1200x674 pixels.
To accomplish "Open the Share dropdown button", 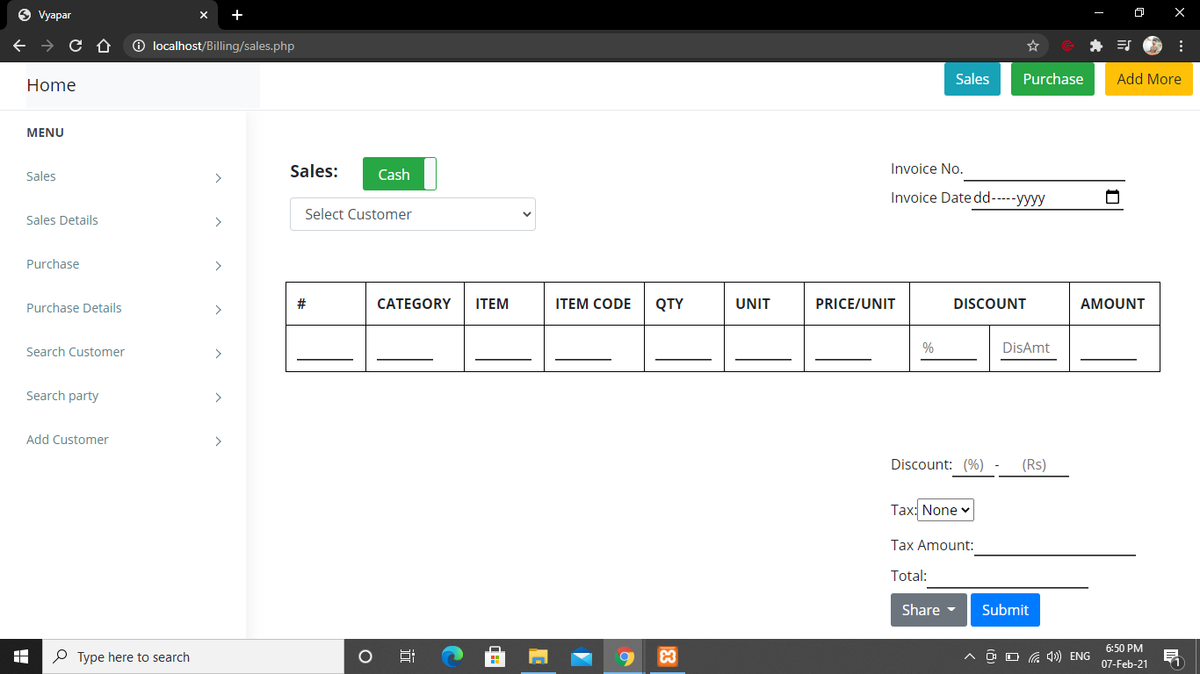I will [929, 610].
